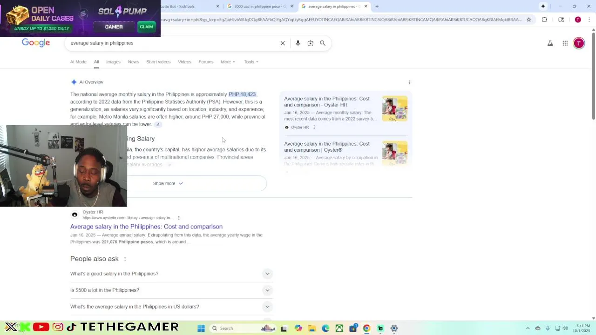Open Chrome three-dot menu
596x335 pixels.
589,20
